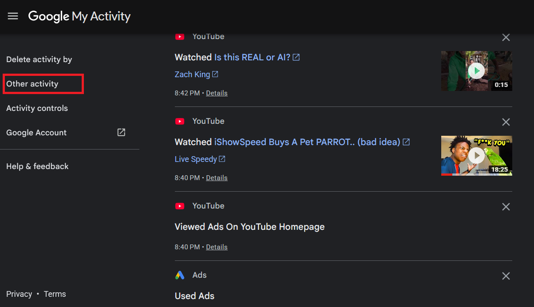Dismiss the Viewed Ads YouTube entry
The height and width of the screenshot is (307, 534).
click(x=506, y=207)
